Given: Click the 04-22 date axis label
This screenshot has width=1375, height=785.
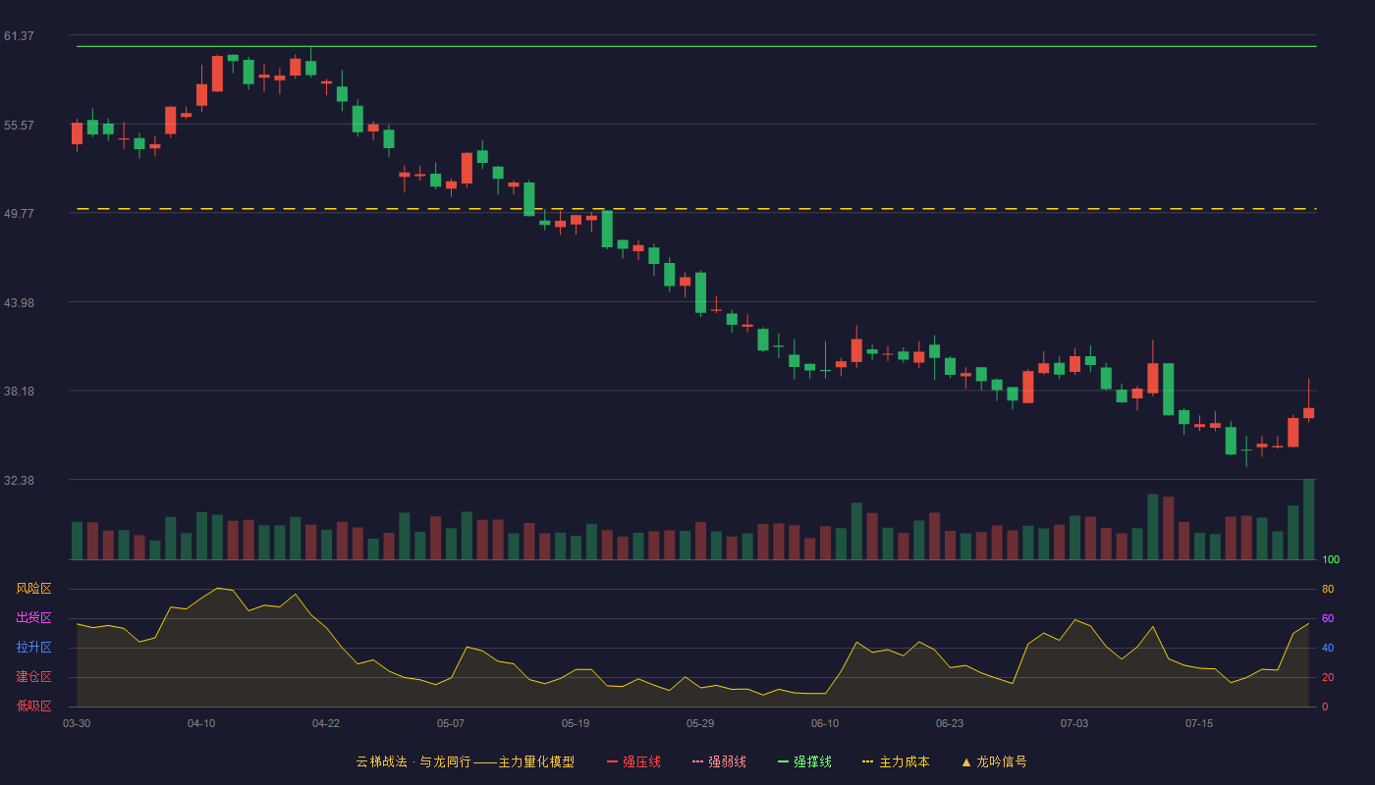Looking at the screenshot, I should coord(326,723).
